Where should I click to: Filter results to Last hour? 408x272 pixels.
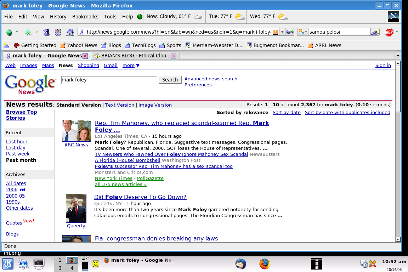[x=17, y=142]
